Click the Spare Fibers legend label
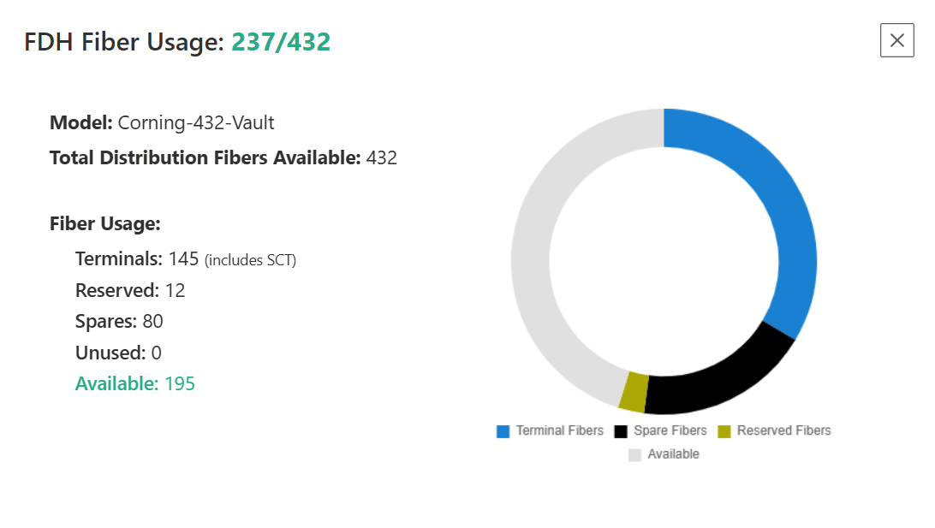 click(670, 430)
